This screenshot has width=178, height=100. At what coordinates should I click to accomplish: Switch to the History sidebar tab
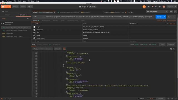click(x=8, y=15)
